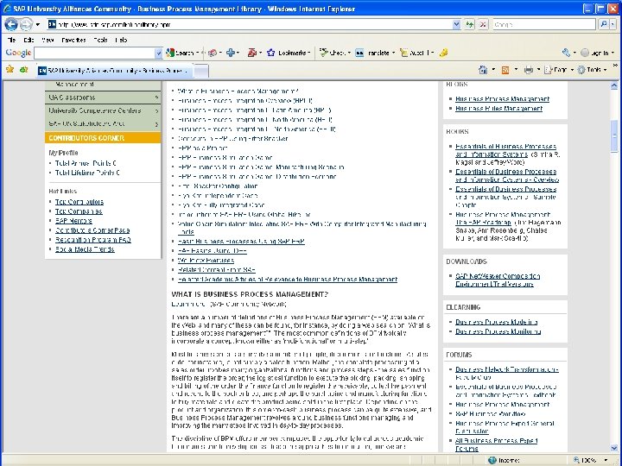Screen dimensions: 622x466
Task: Click into the top-right search box
Action: click(x=544, y=24)
